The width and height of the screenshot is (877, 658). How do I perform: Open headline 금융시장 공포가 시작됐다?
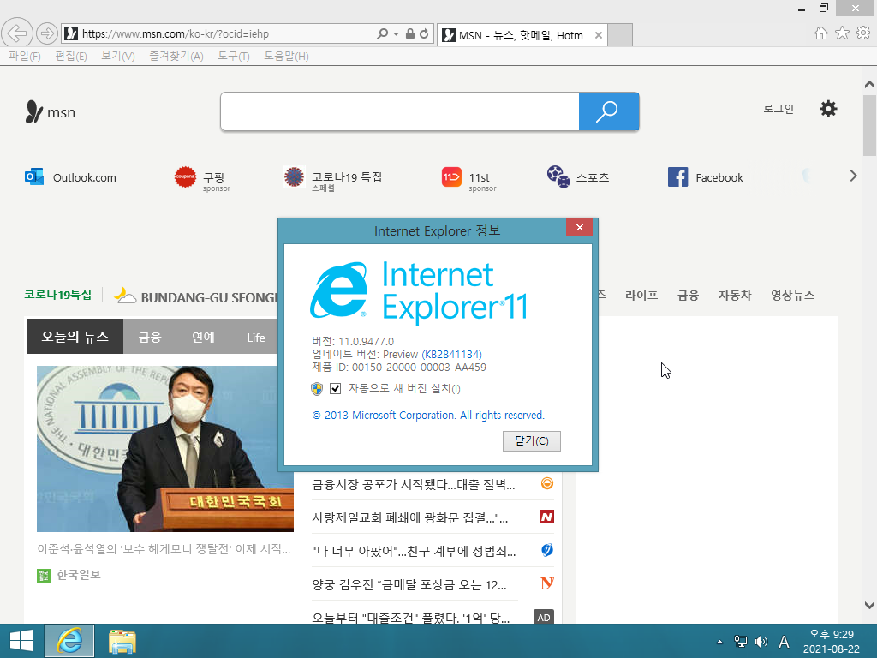point(414,485)
